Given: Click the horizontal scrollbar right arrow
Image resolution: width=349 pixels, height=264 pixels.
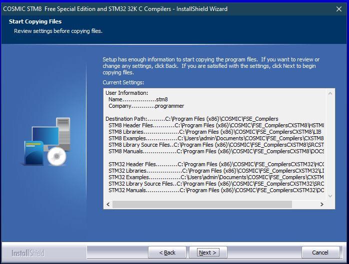Looking at the screenshot, I should pos(321,204).
